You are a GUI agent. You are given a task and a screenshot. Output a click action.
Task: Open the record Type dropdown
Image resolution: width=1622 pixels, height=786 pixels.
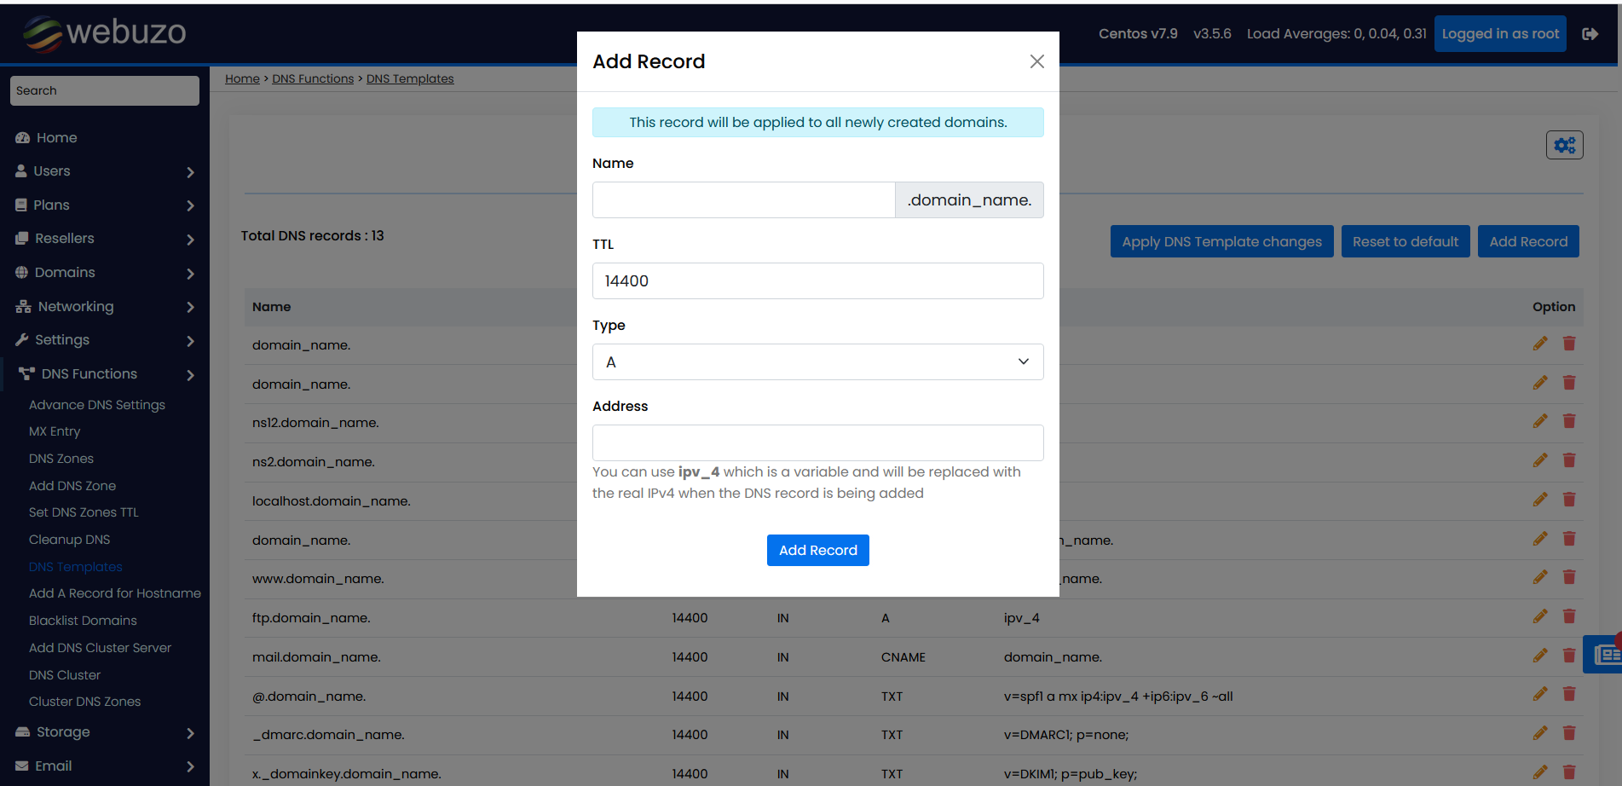click(817, 361)
